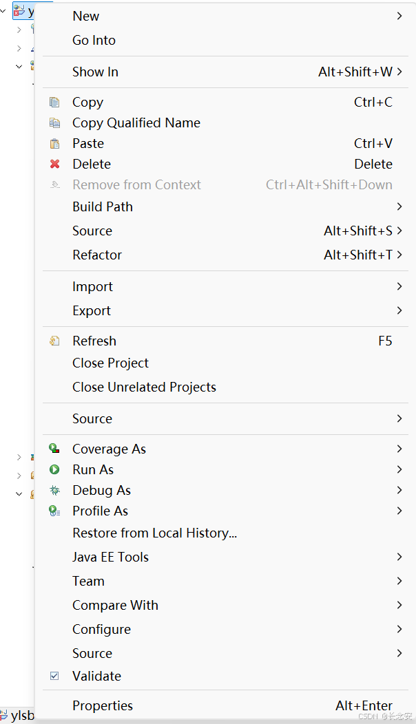
Task: Select the Profile As icon
Action: (x=54, y=511)
